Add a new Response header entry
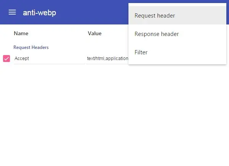Image resolution: width=229 pixels, height=166 pixels. (177, 34)
